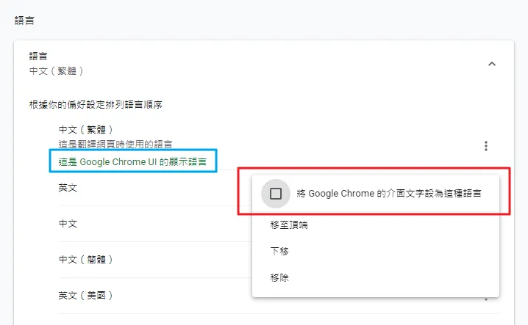The width and height of the screenshot is (528, 325).
Task: Click the 中文（繁體） entry in the list
Action: click(x=85, y=130)
